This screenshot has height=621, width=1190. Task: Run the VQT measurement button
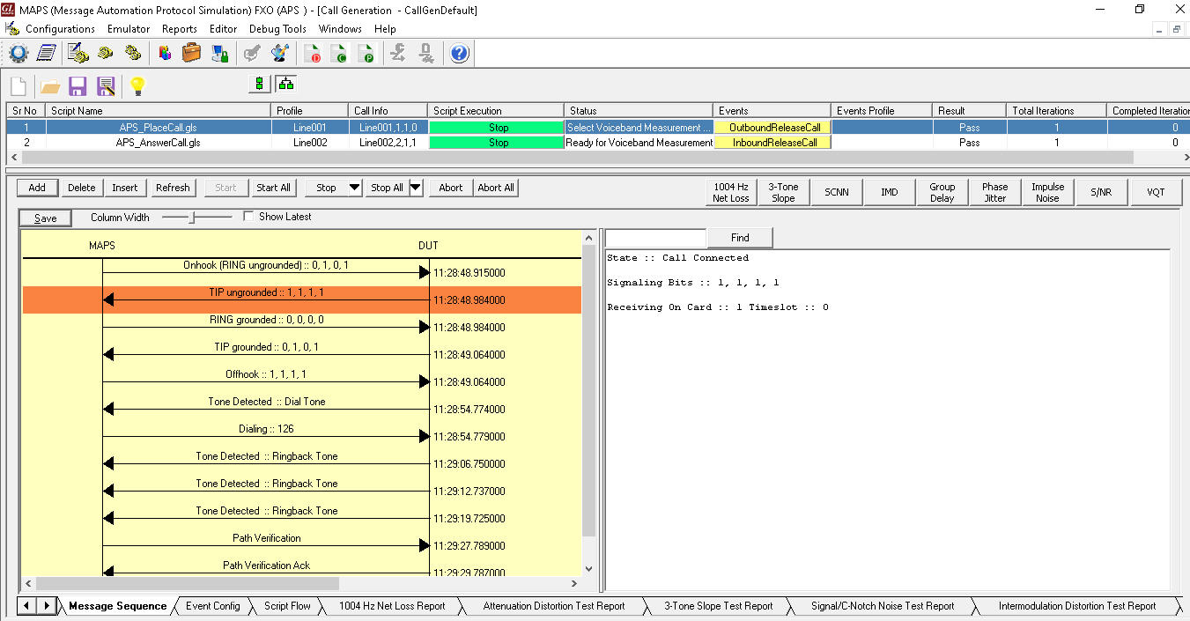(x=1156, y=192)
